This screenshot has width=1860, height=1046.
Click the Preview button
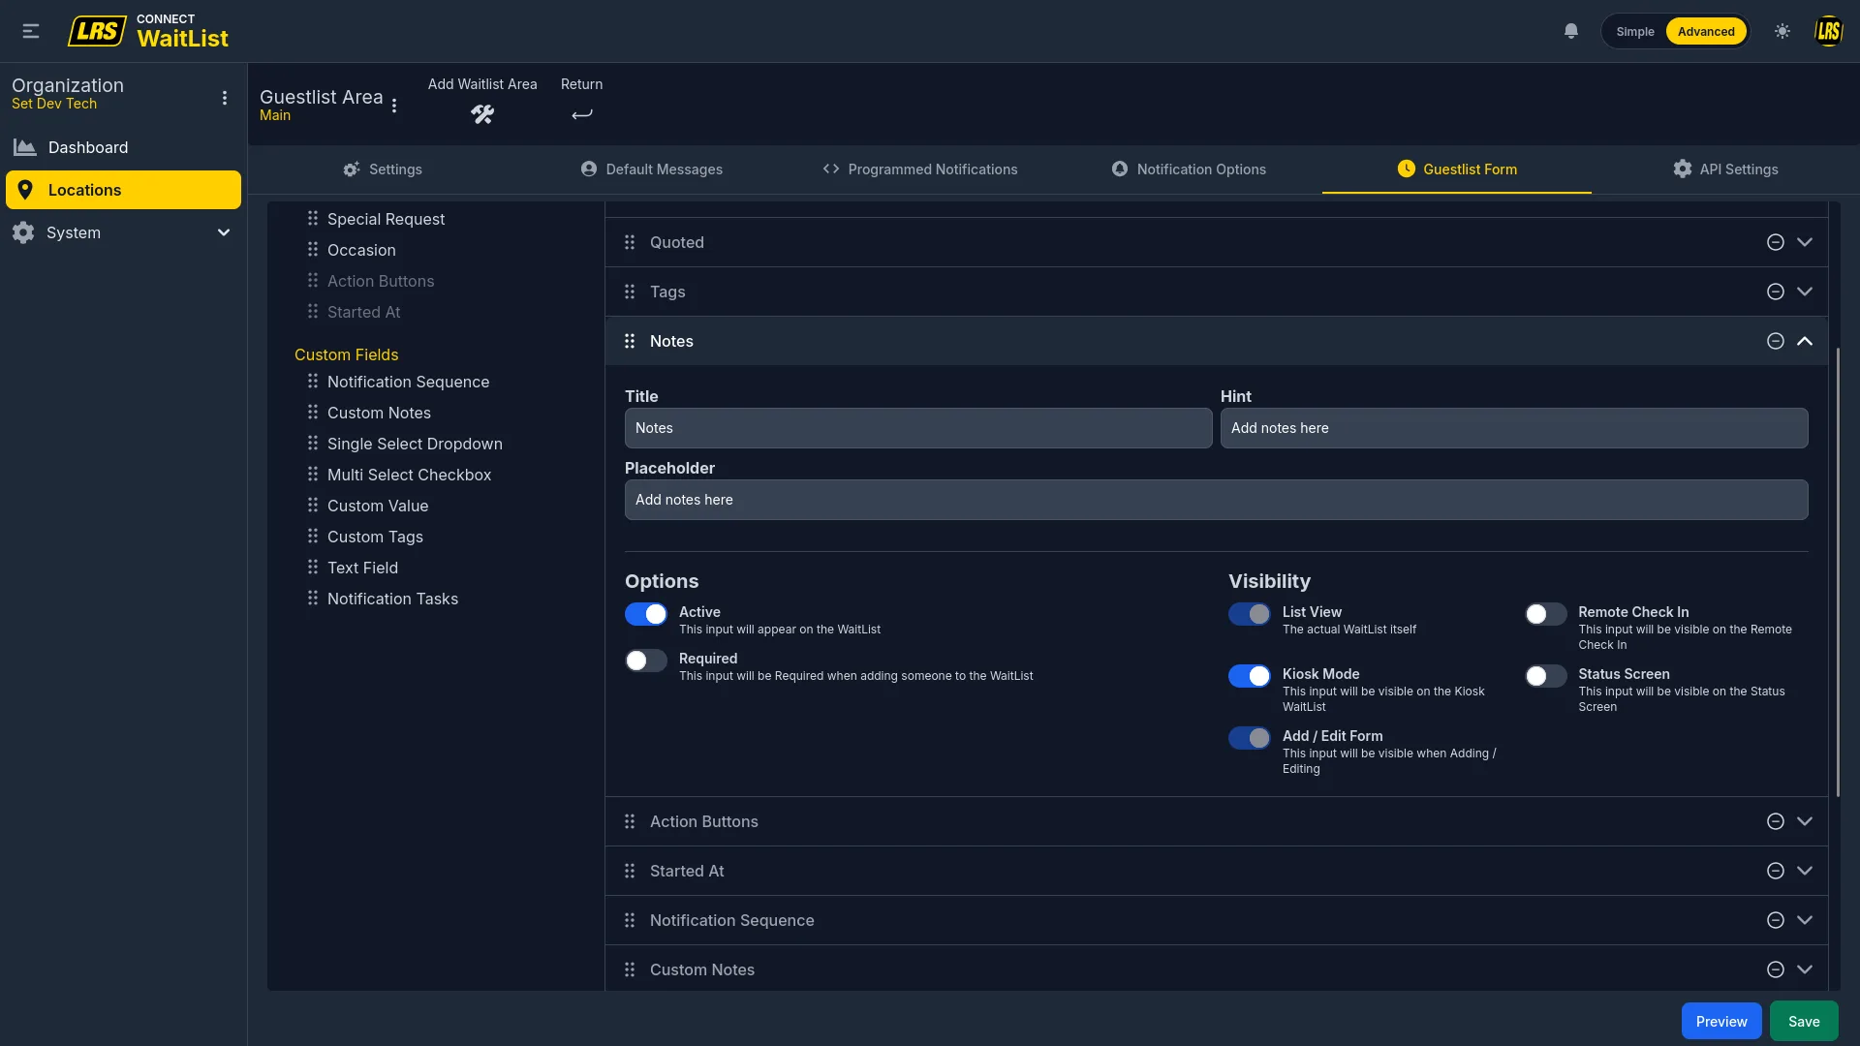1721,1021
